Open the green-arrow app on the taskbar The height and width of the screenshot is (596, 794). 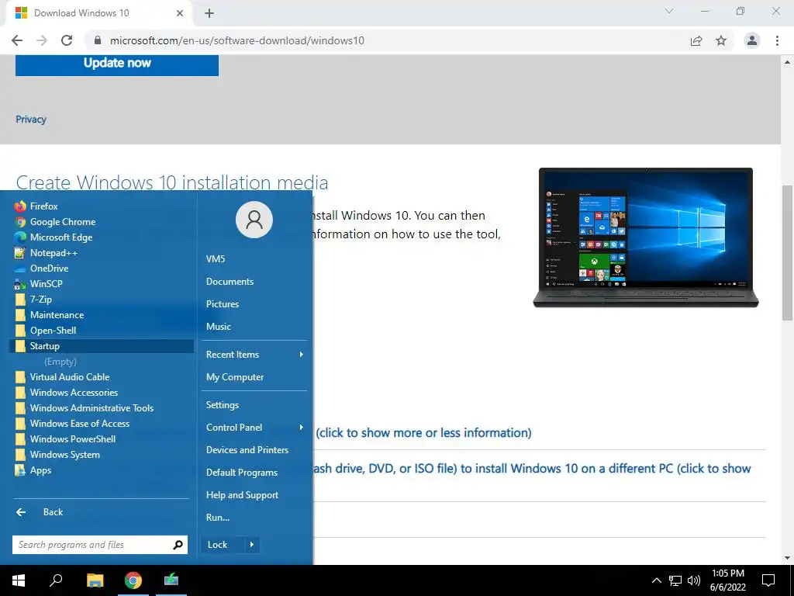(x=171, y=580)
